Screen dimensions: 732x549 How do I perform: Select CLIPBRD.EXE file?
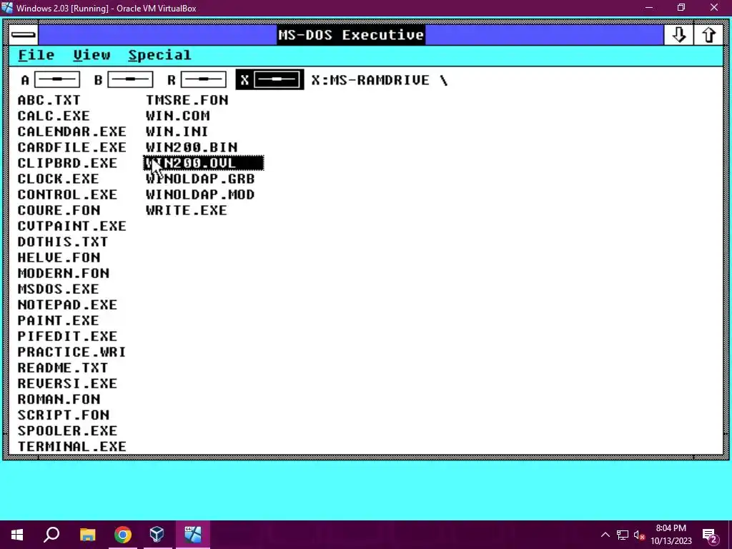pyautogui.click(x=67, y=163)
